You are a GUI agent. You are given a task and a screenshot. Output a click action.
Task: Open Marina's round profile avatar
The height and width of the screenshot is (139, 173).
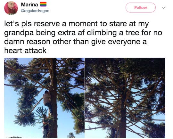pos(11,8)
